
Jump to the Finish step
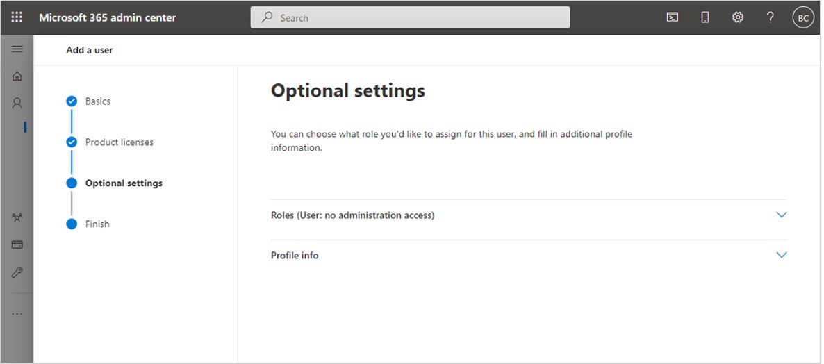coord(97,224)
